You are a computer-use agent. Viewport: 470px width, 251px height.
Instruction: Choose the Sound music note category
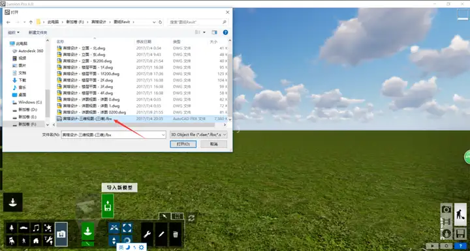(x=36, y=228)
